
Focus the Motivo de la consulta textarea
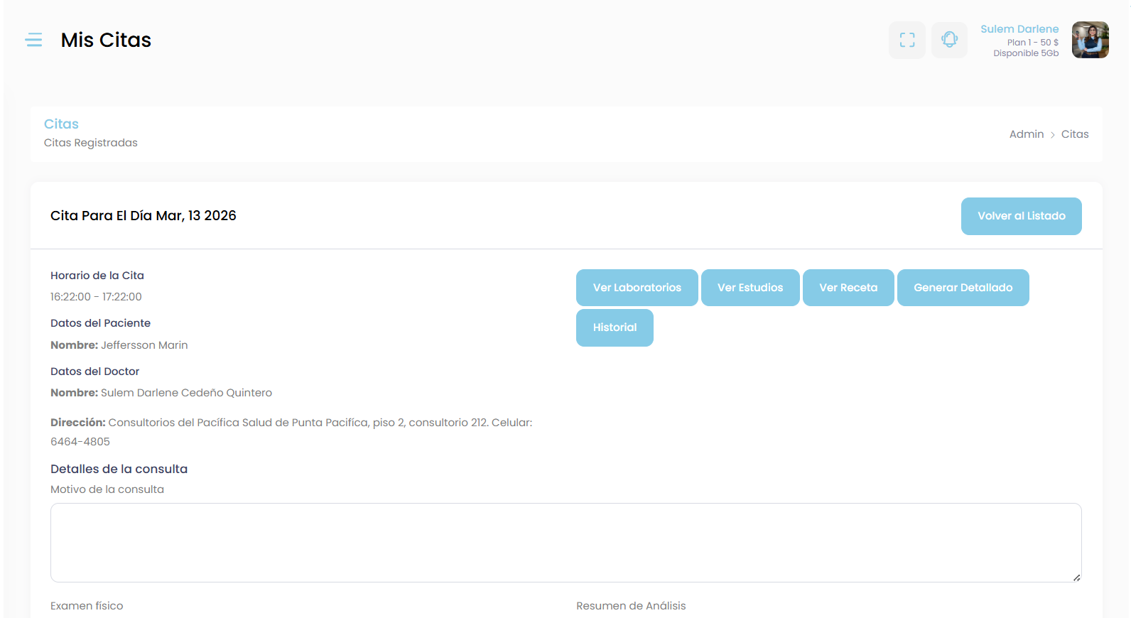565,543
